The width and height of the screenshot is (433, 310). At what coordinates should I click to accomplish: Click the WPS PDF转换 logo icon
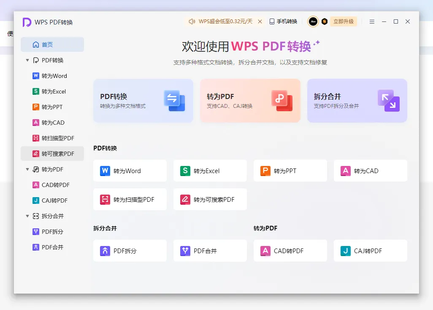click(27, 22)
